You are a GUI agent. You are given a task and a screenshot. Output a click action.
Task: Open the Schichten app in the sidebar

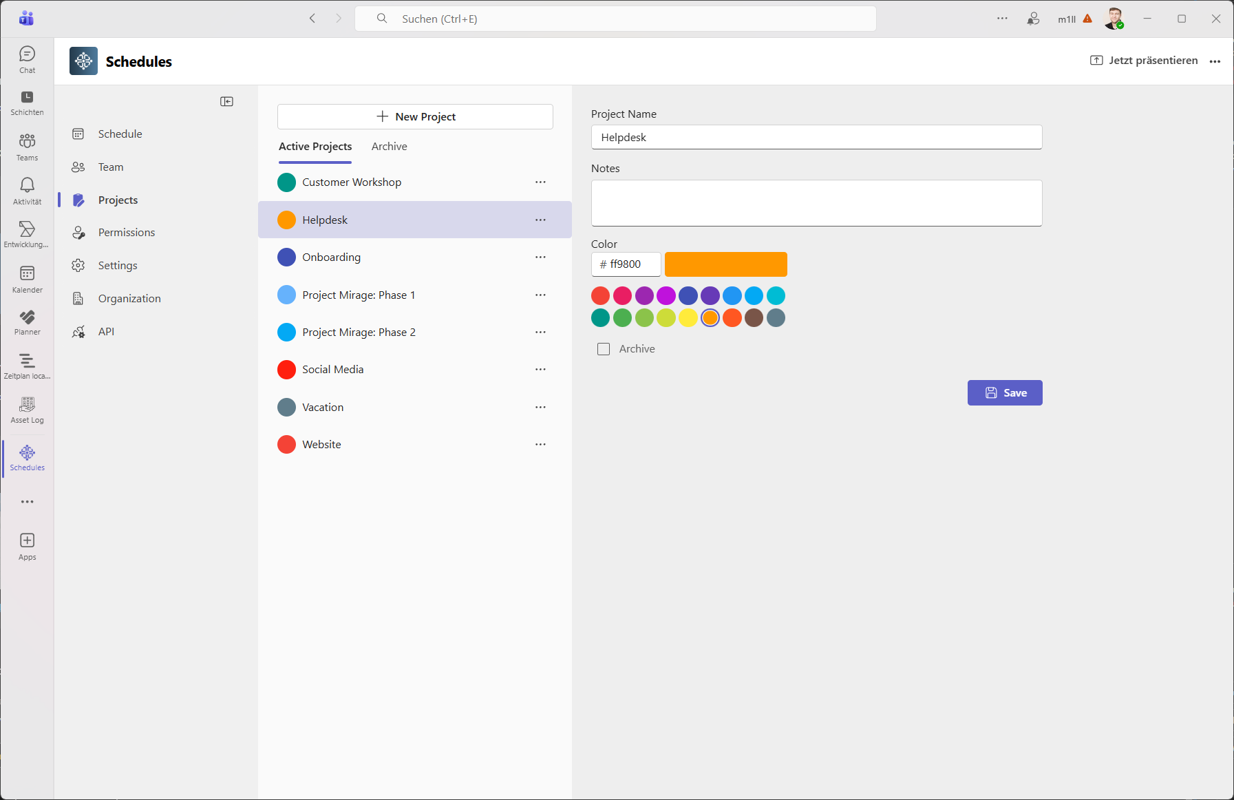coord(27,103)
